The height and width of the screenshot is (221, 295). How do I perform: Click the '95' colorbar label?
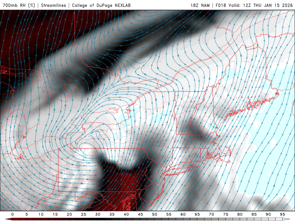pyautogui.click(x=282, y=214)
